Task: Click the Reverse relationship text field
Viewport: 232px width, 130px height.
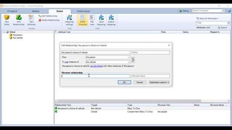Action: coord(96,76)
